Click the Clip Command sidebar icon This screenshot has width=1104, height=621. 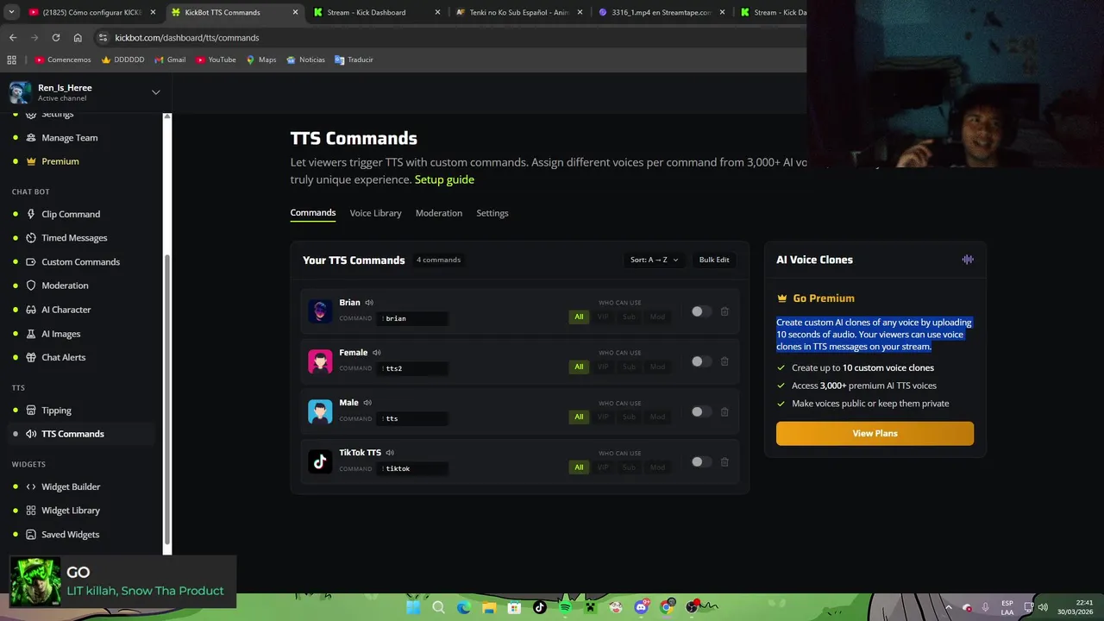[31, 214]
